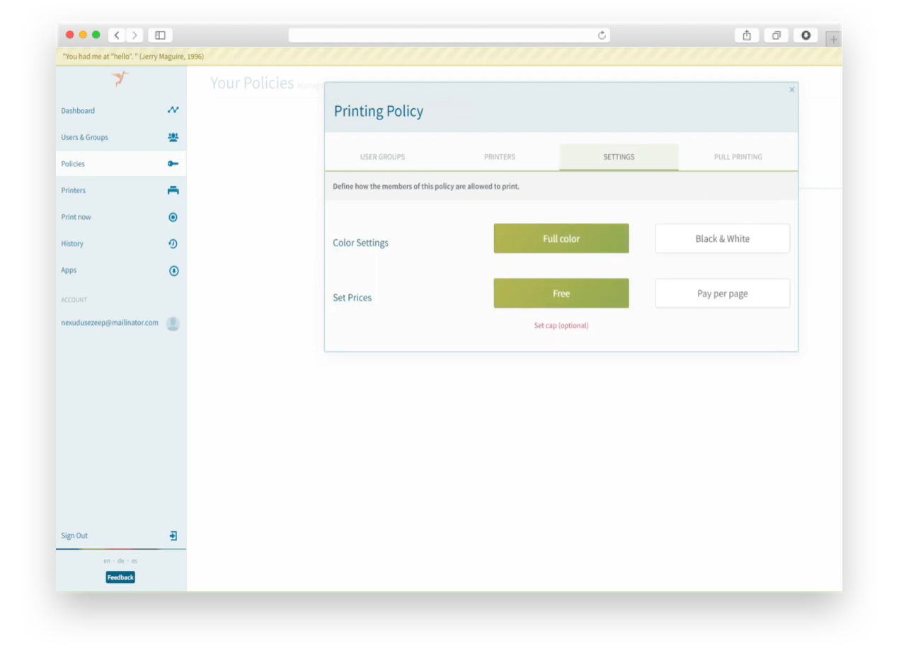Click the Feedback button
Viewport: 906px width, 648px height.
click(120, 577)
